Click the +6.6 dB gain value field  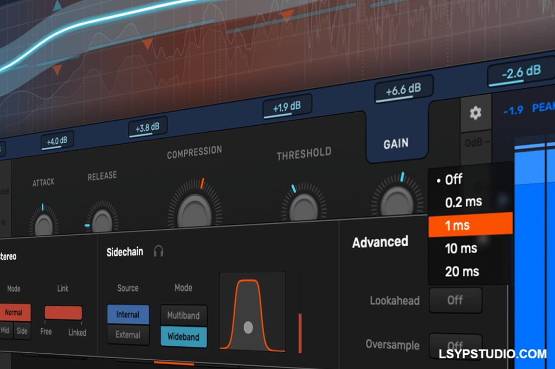click(x=403, y=90)
